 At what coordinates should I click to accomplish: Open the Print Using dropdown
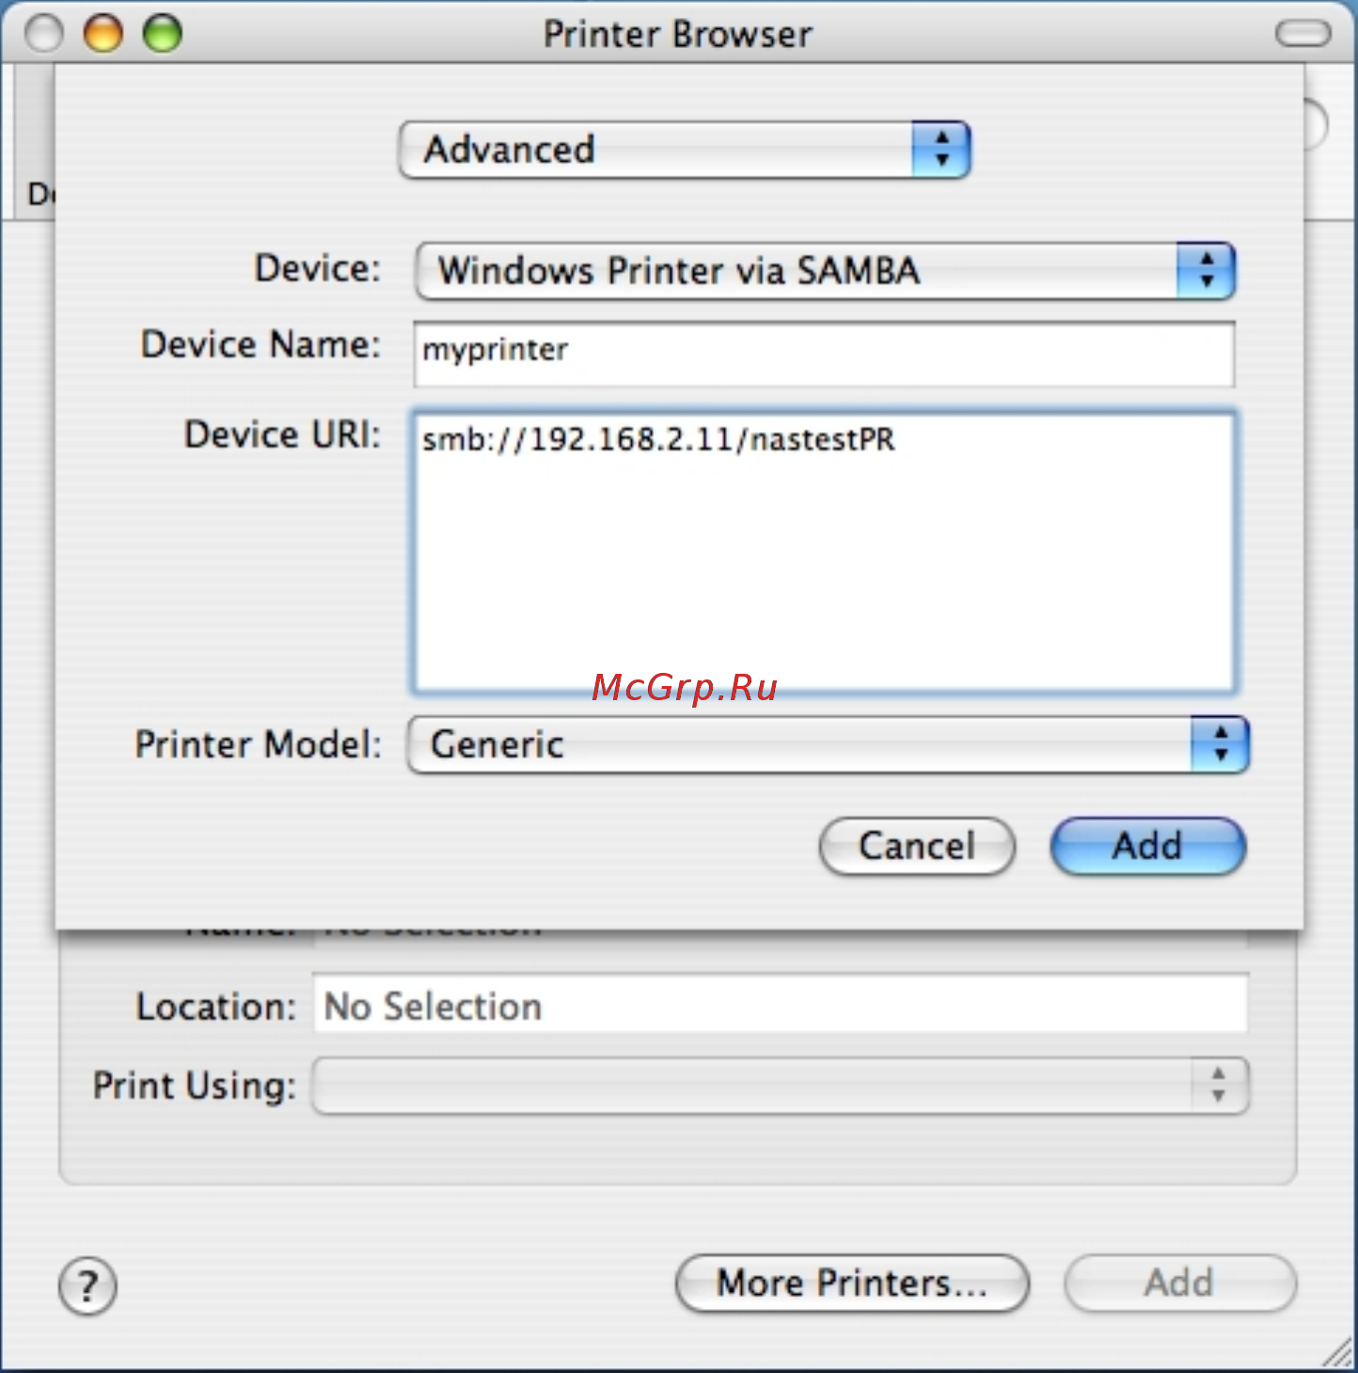781,1086
